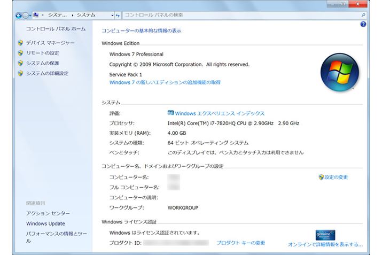
Task: Open システムの詳細設定 link
Action: click(47, 73)
